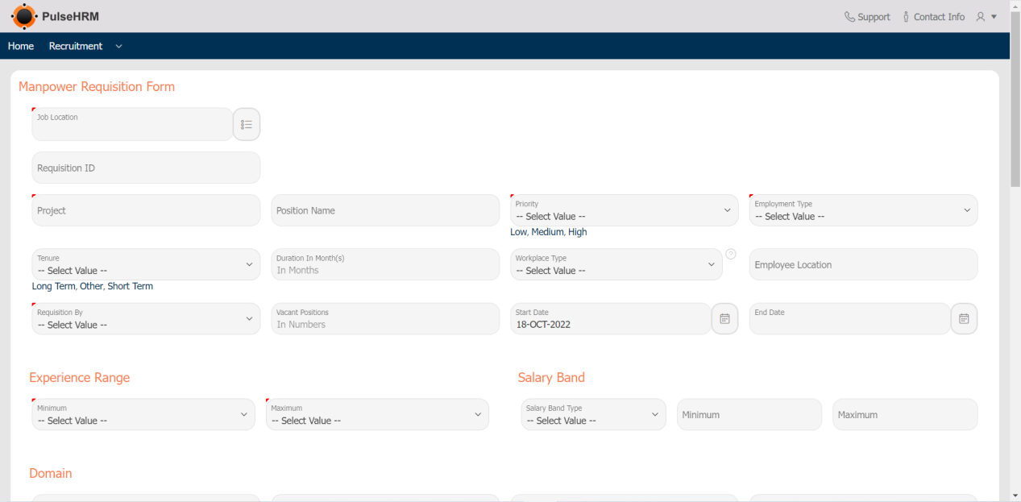The width and height of the screenshot is (1021, 502).
Task: Click the Support link
Action: (874, 17)
